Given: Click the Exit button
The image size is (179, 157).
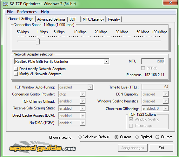Looking at the screenshot, I should tap(161, 148).
